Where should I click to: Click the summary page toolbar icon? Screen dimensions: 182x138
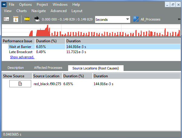click(6, 19)
